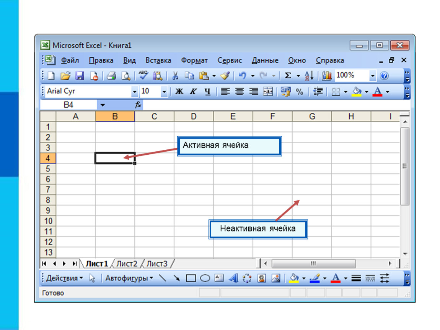Activate the Format Painter brush icon
The image size is (440, 330).
click(x=225, y=76)
